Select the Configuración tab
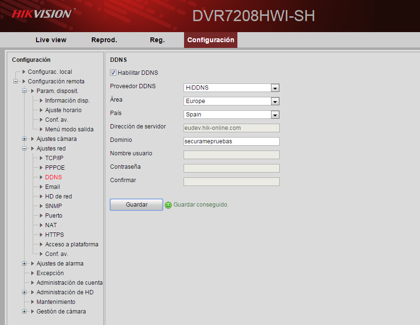Image resolution: width=420 pixels, height=325 pixels. click(211, 40)
